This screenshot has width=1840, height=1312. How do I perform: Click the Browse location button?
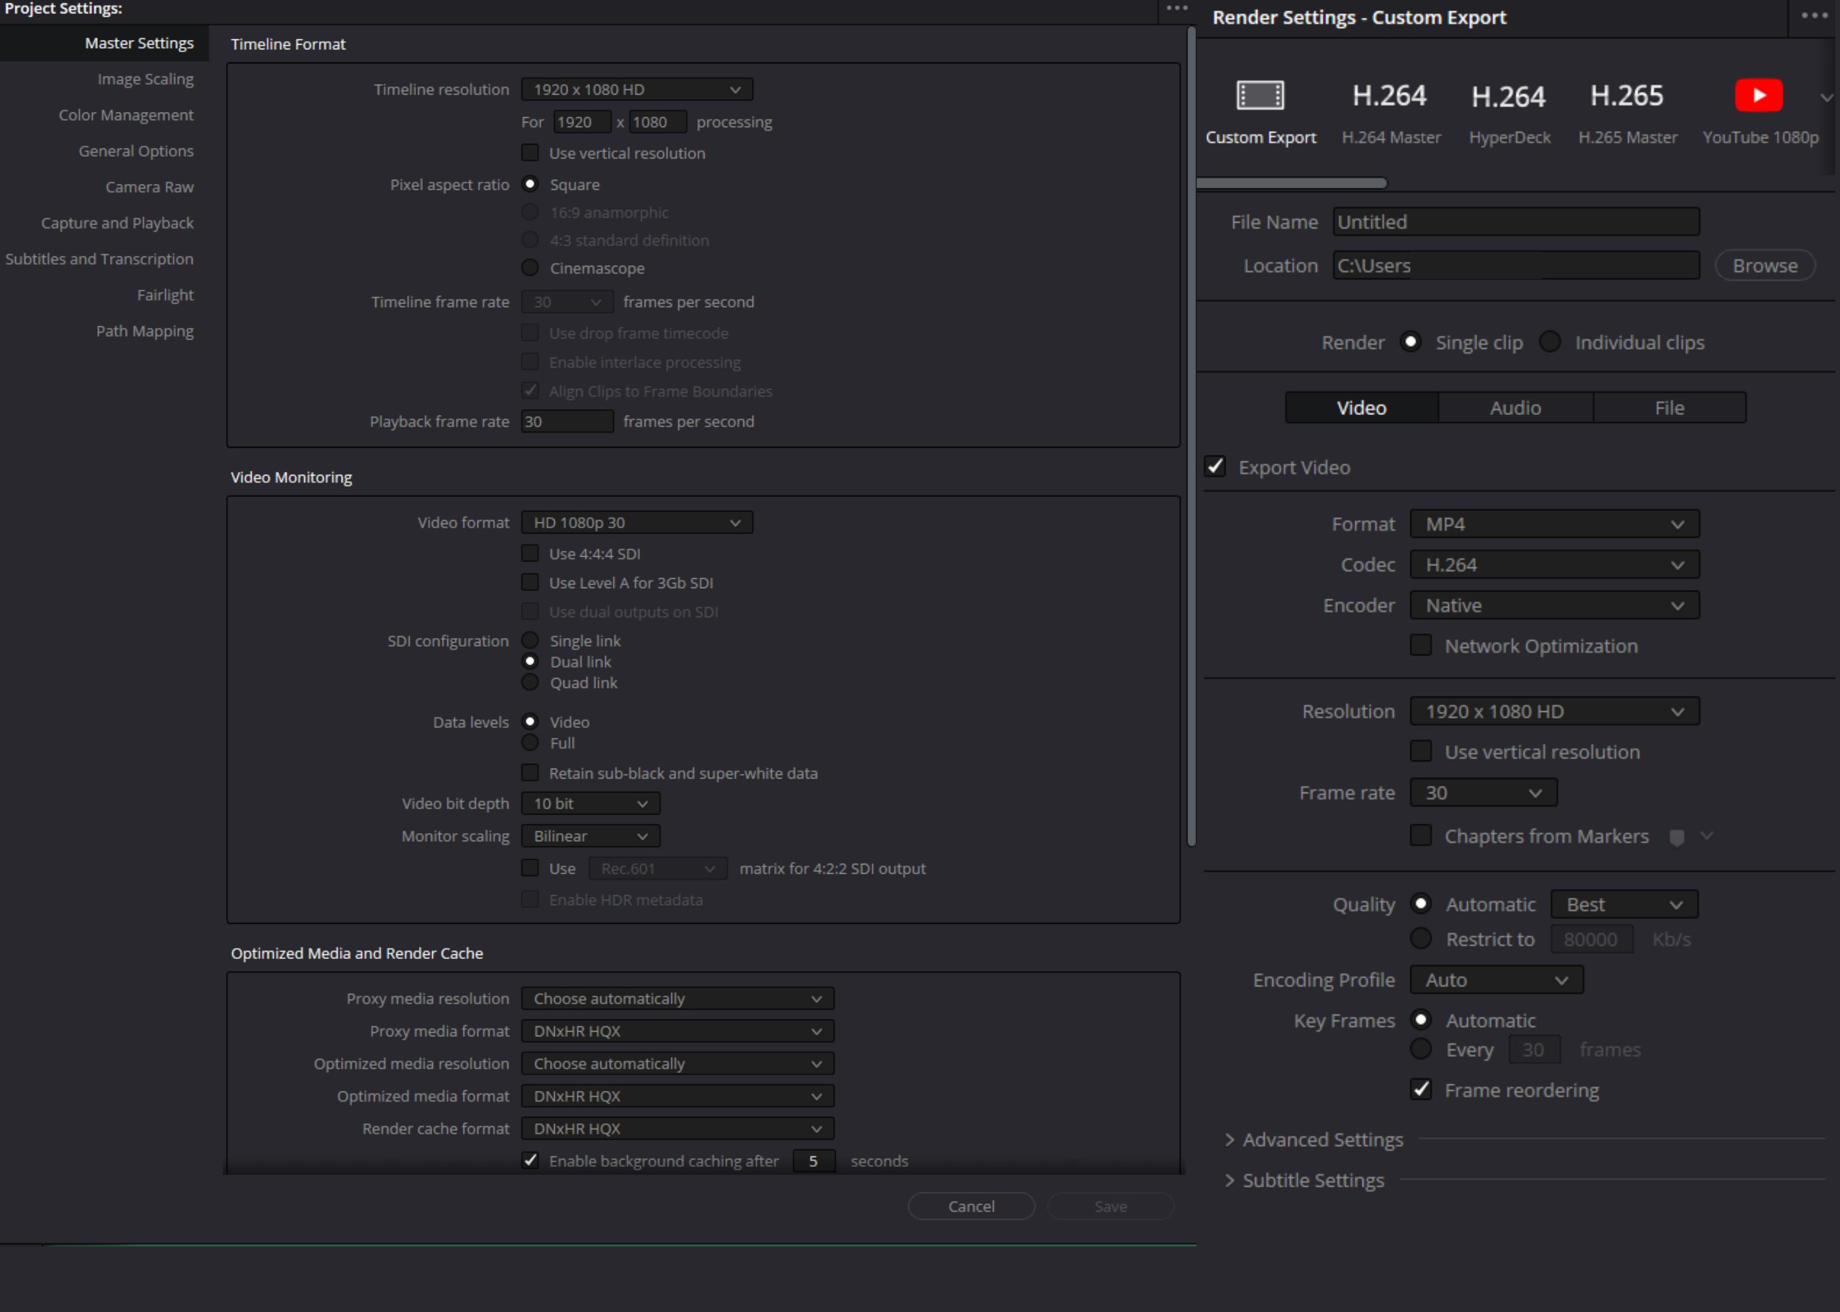(x=1765, y=266)
